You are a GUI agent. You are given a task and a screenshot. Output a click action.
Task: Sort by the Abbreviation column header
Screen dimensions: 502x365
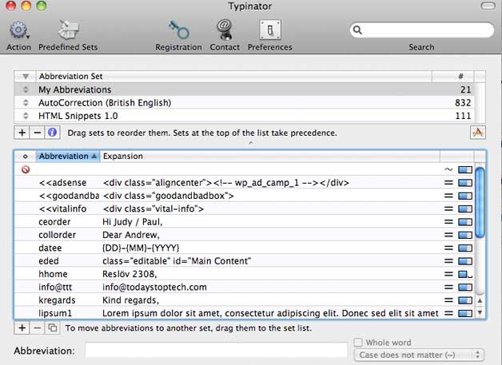(x=68, y=156)
